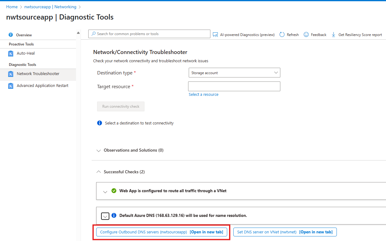Click the Network Troubleshooter sidebar icon
The width and height of the screenshot is (386, 241).
(11, 74)
